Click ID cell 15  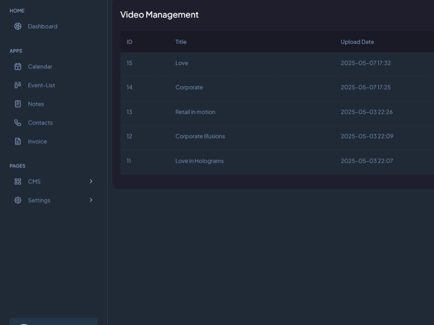pos(129,63)
